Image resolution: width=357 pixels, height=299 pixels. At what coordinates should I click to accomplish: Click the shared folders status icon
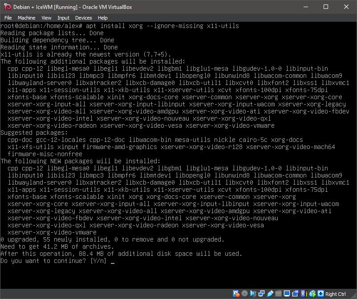click(x=279, y=294)
